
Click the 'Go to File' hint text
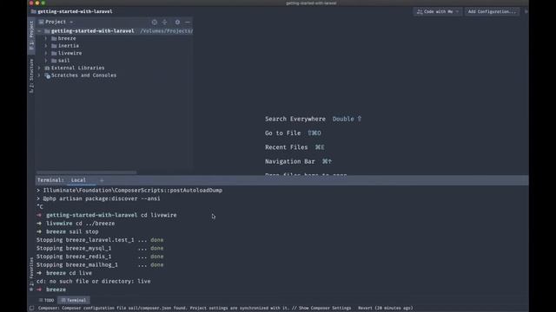[x=282, y=133]
